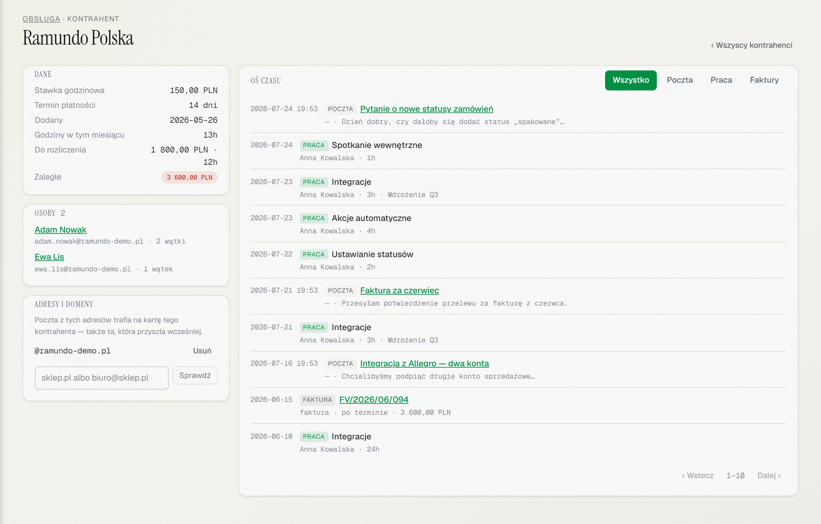This screenshot has height=524, width=821.
Task: Open the Faktura za czerwiec thread
Action: pyautogui.click(x=399, y=291)
